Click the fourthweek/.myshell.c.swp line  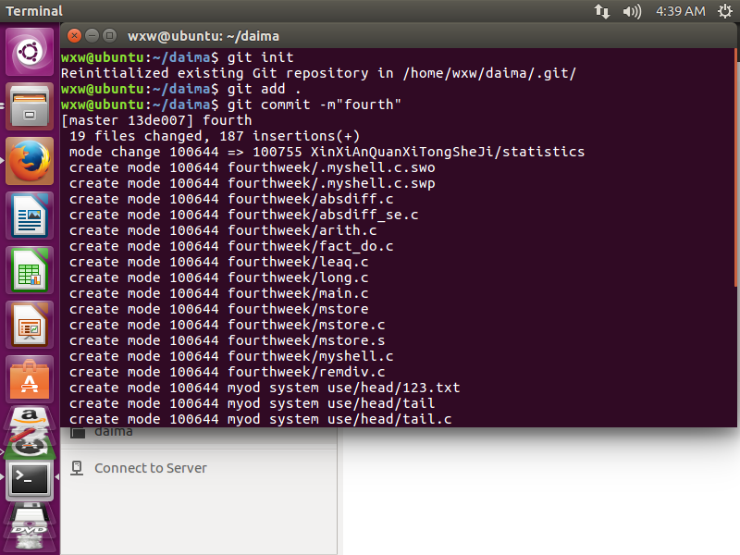point(252,183)
